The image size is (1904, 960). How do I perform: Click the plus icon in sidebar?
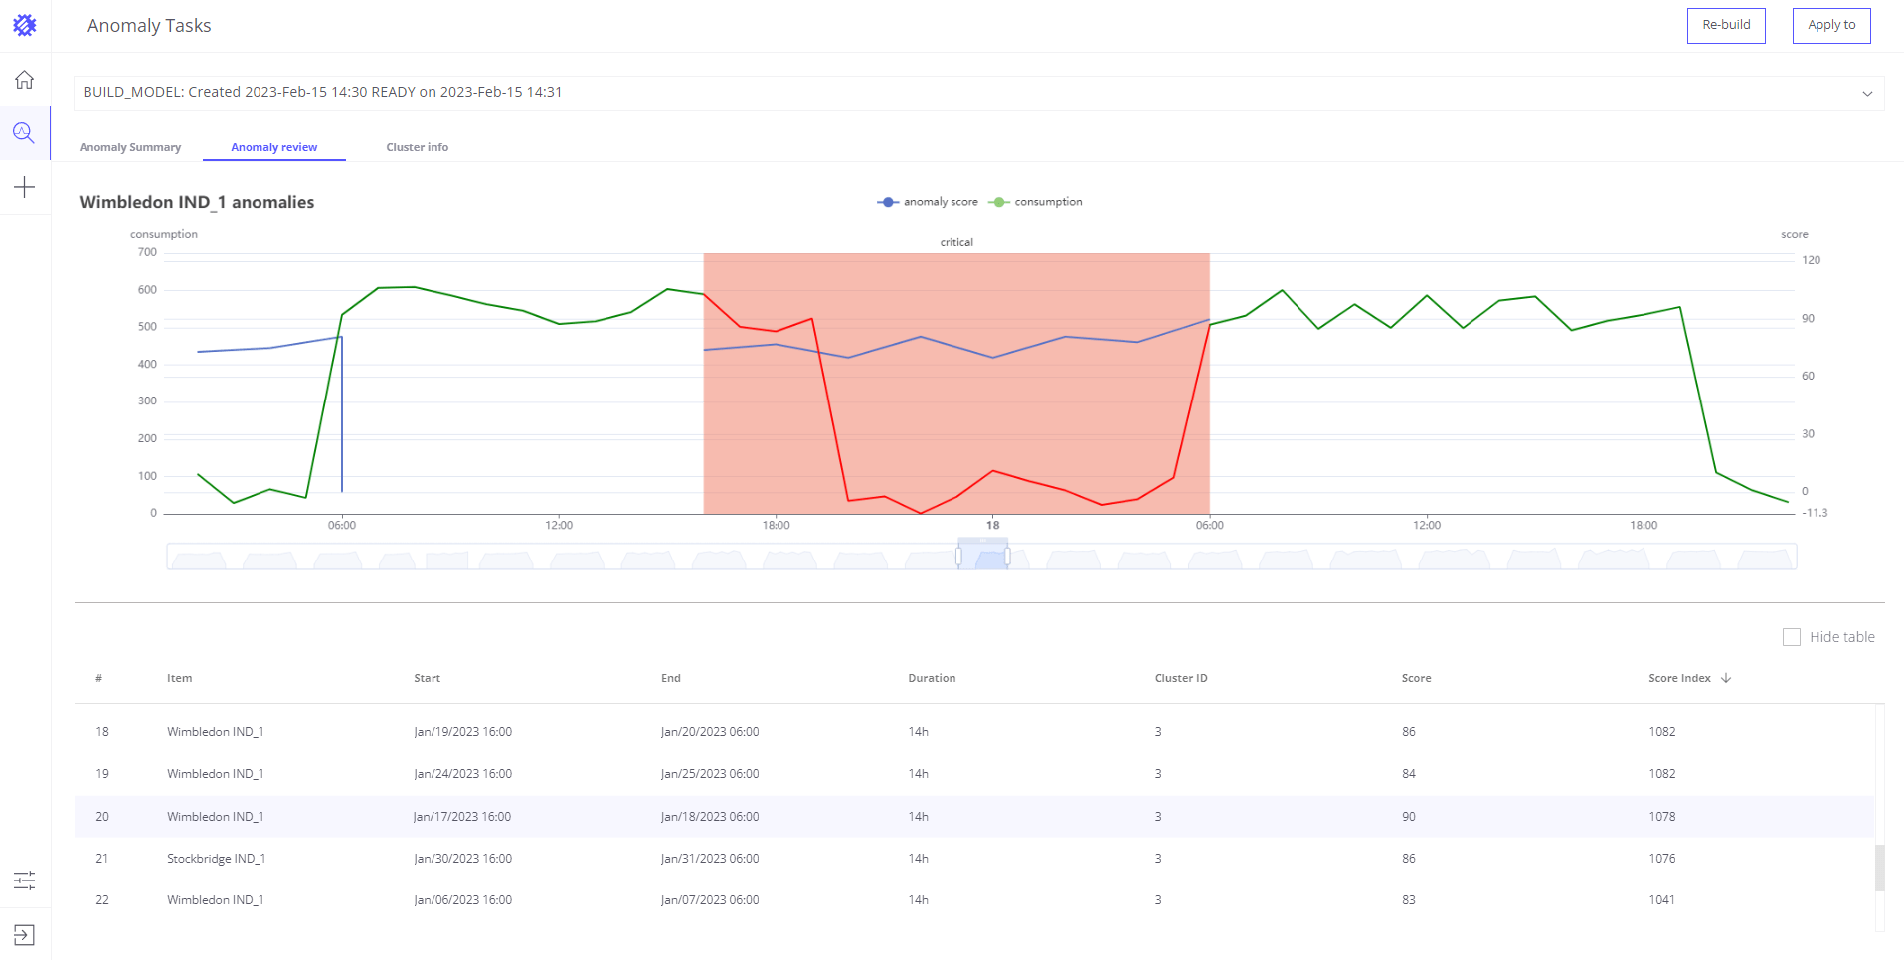click(25, 187)
